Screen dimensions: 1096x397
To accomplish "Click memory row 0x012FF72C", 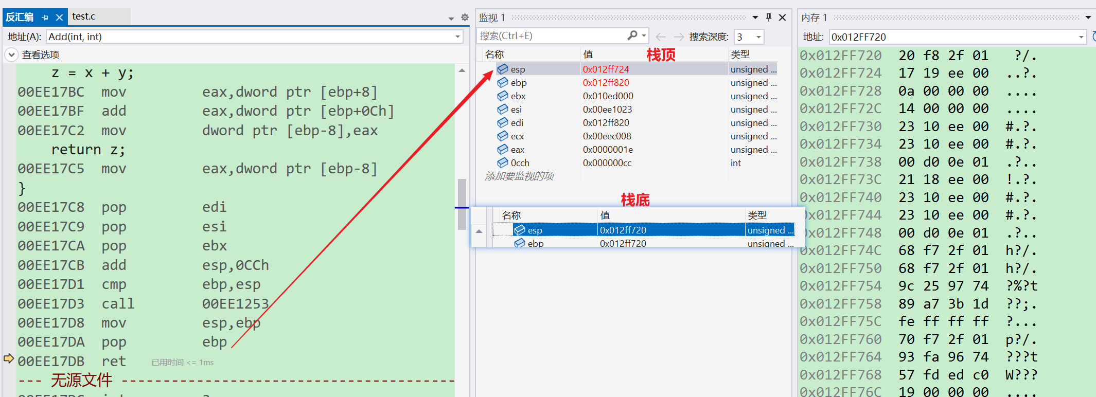I will pyautogui.click(x=919, y=109).
